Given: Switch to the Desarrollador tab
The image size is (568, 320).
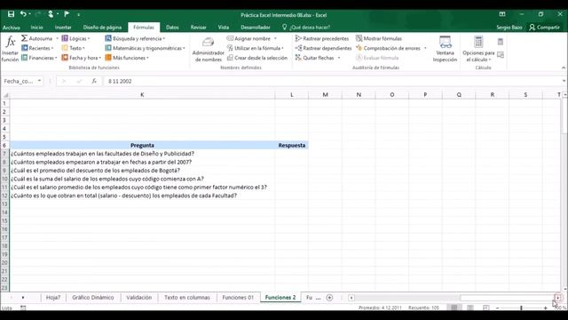Looking at the screenshot, I should click(x=256, y=28).
